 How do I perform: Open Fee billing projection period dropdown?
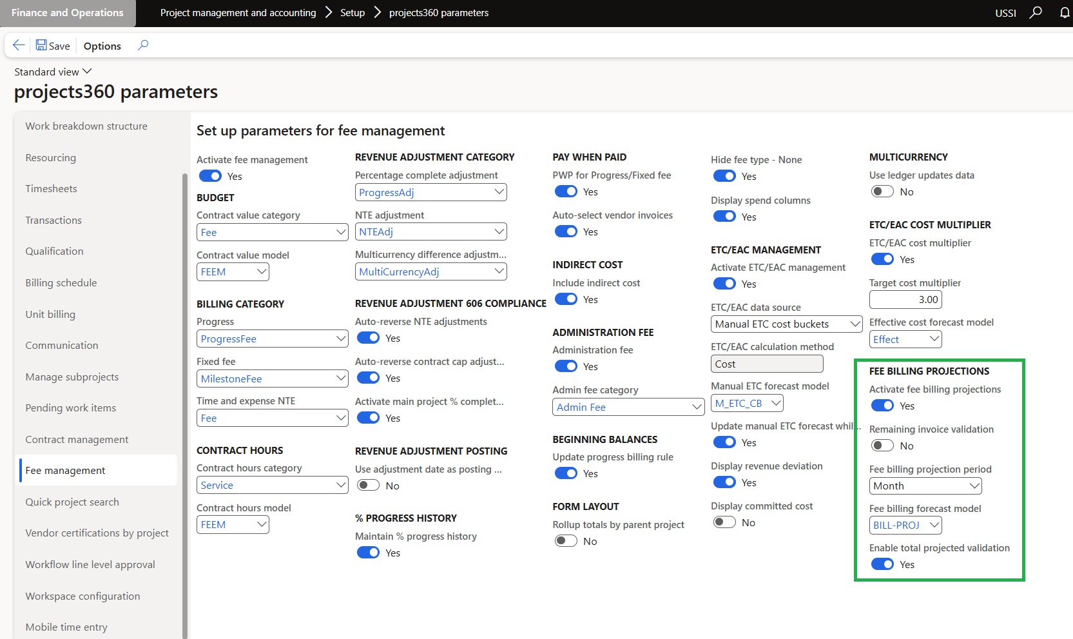tap(974, 486)
